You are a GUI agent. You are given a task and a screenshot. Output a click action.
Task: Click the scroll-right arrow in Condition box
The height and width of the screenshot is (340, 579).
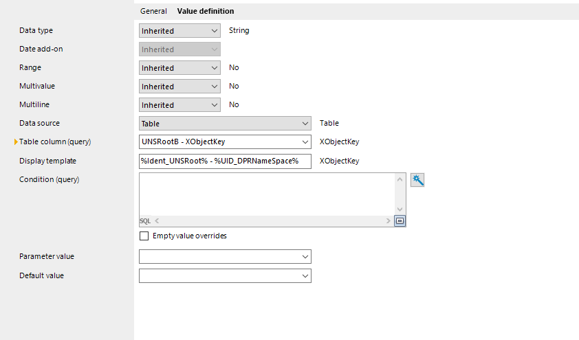(388, 221)
